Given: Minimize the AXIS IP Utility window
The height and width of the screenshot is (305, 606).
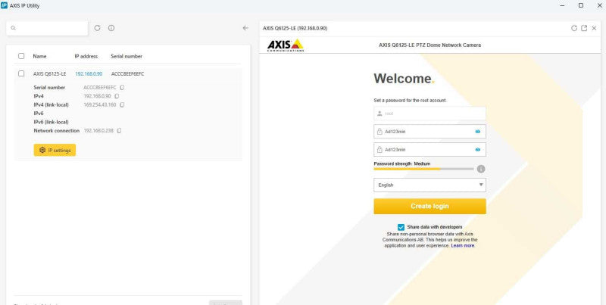Looking at the screenshot, I should click(562, 5).
